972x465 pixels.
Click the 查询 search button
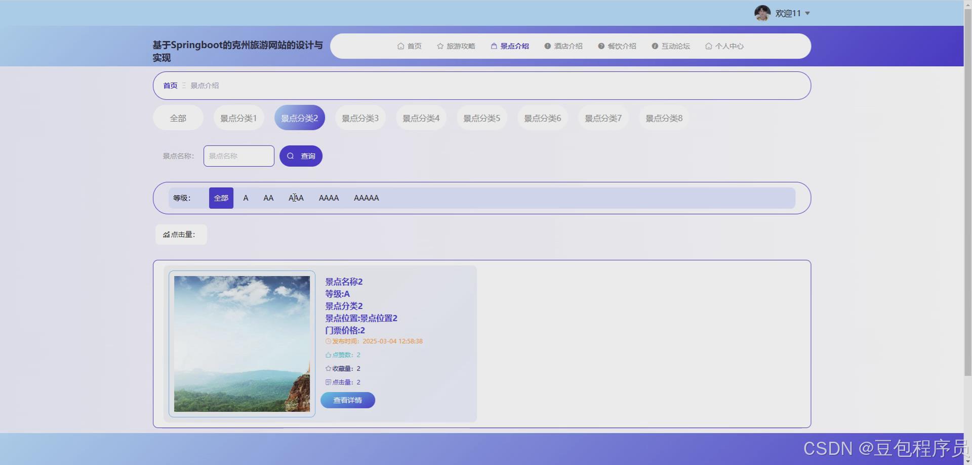click(x=301, y=156)
